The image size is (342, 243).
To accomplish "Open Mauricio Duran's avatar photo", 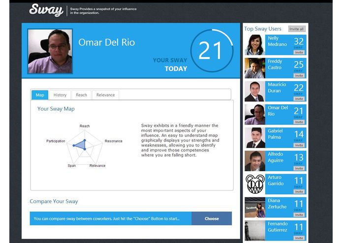I will (x=255, y=91).
